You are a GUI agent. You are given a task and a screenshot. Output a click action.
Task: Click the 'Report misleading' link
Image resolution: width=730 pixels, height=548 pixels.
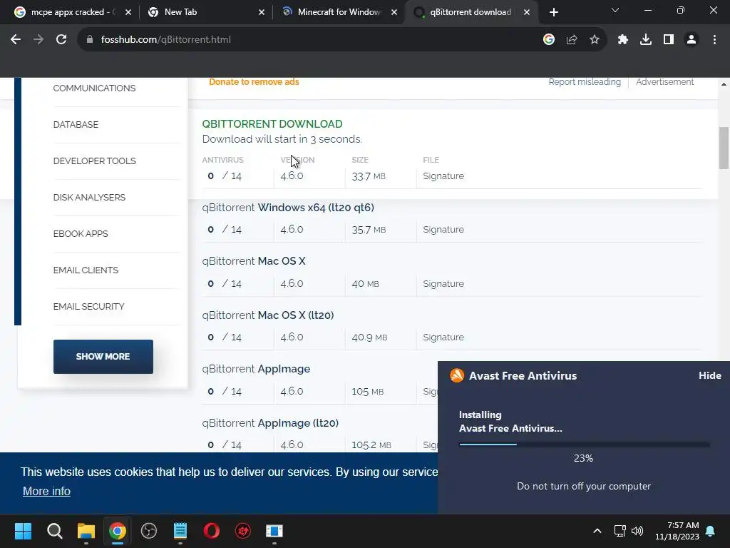point(585,82)
